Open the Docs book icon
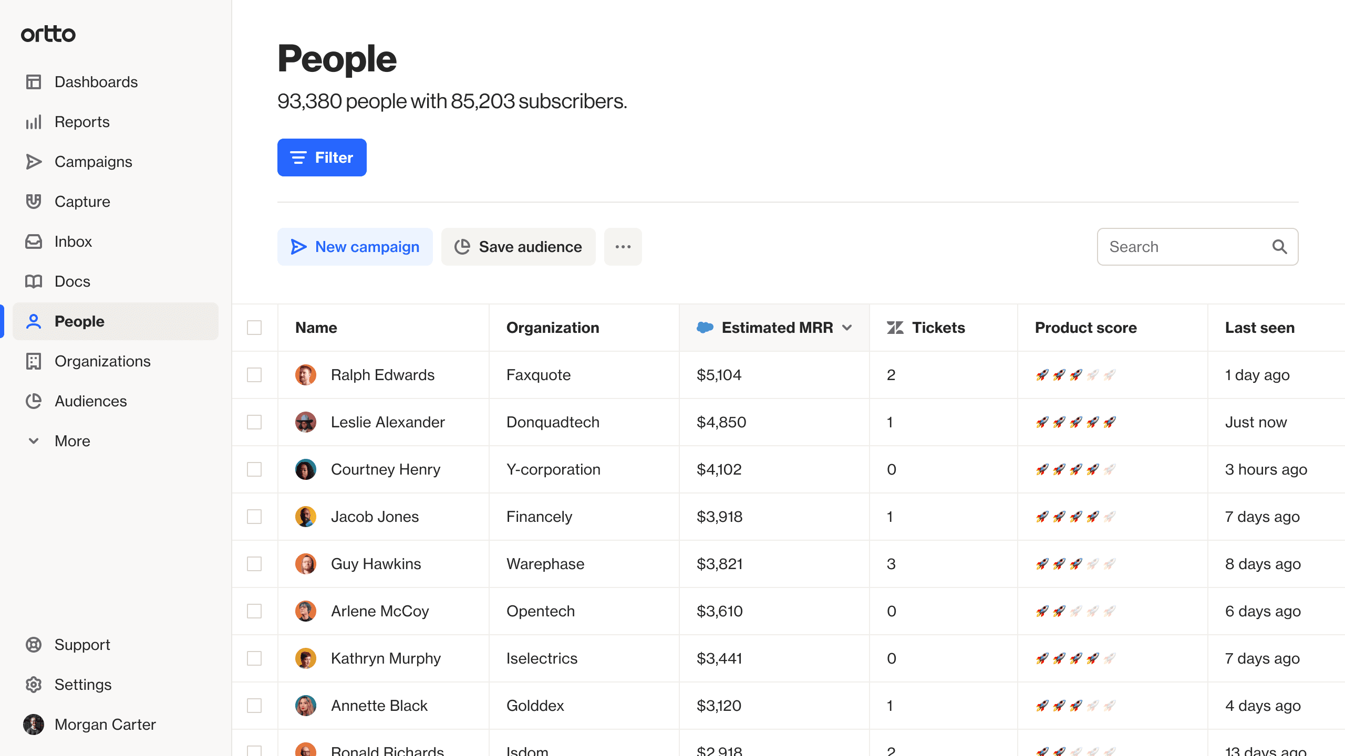1345x756 pixels. point(34,281)
